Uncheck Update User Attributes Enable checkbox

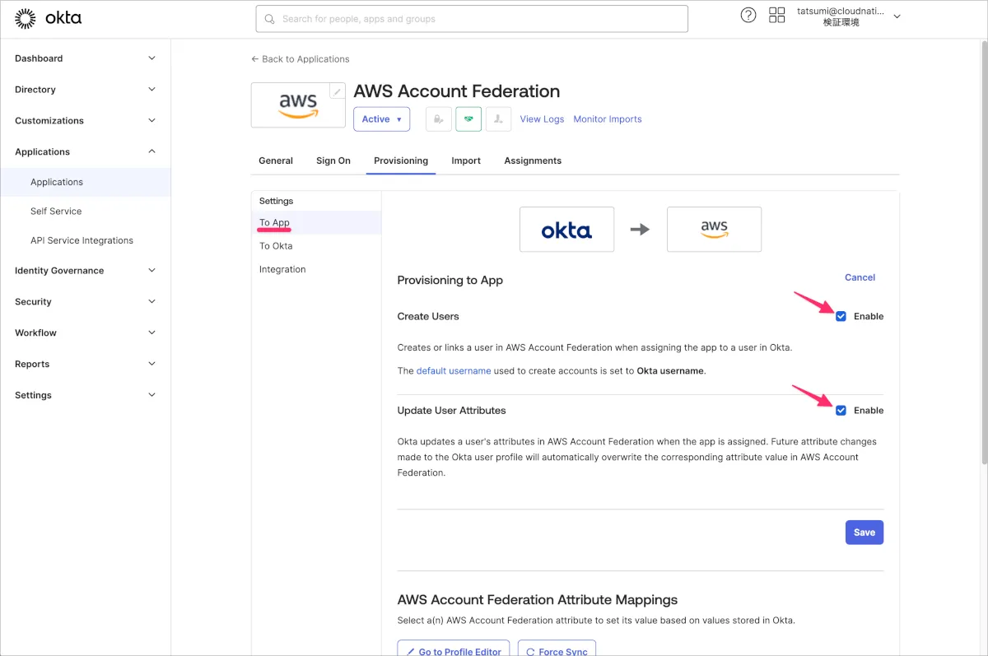coord(841,410)
